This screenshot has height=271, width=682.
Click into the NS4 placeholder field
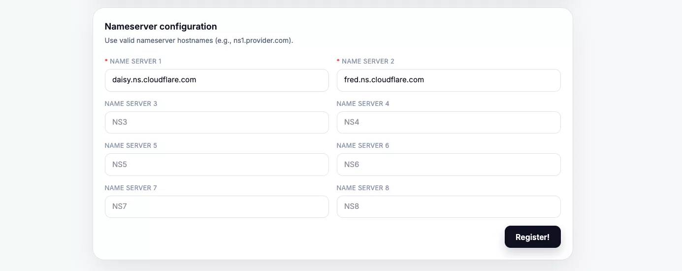448,122
